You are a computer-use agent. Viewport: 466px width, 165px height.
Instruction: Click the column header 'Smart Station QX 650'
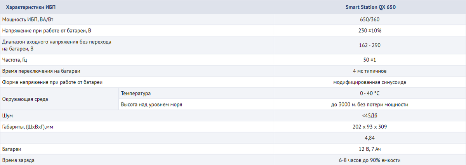coord(370,7)
